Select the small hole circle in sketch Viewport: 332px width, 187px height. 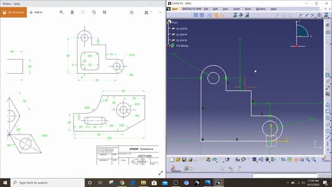pyautogui.click(x=213, y=78)
